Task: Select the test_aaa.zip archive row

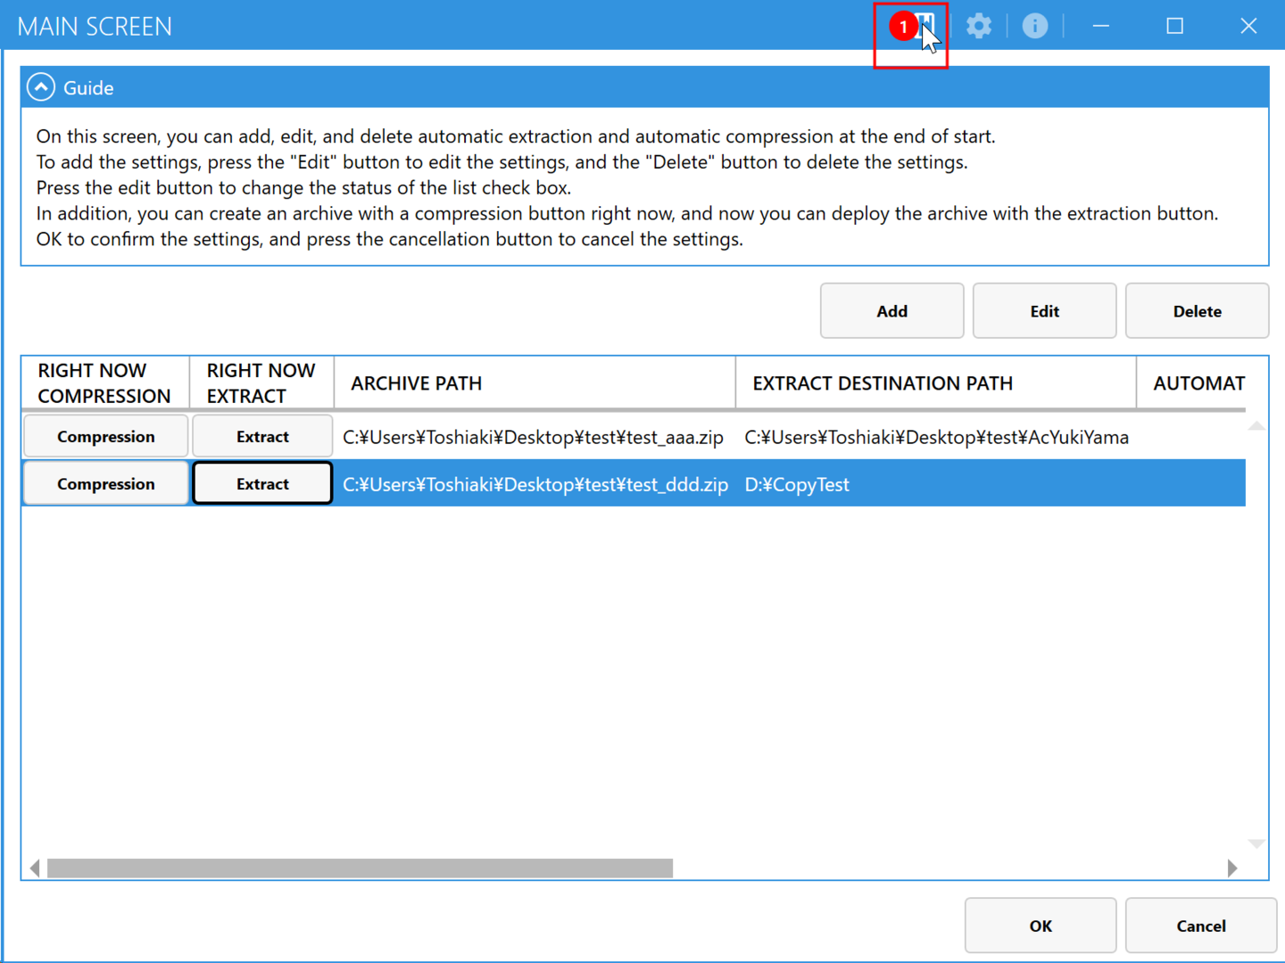Action: click(x=533, y=438)
